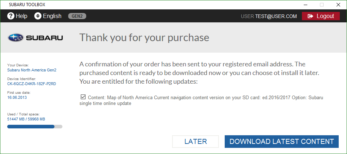Click the DOWNLOAD LATEST CONTENT button
The image size is (347, 154).
282,142
